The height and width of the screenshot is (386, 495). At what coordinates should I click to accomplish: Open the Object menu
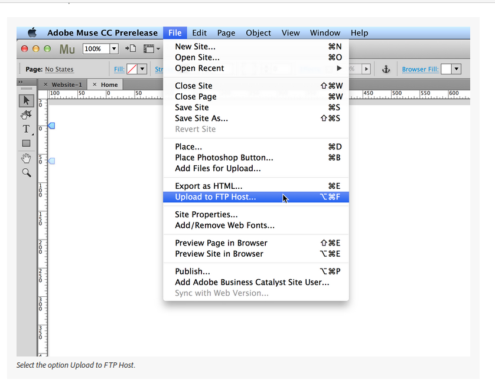pyautogui.click(x=258, y=33)
